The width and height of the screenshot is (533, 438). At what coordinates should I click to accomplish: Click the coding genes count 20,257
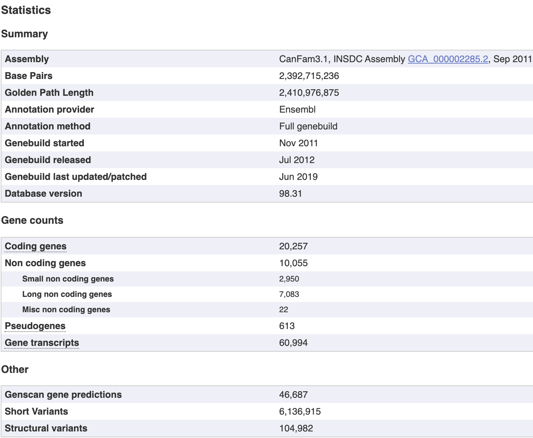pos(293,246)
